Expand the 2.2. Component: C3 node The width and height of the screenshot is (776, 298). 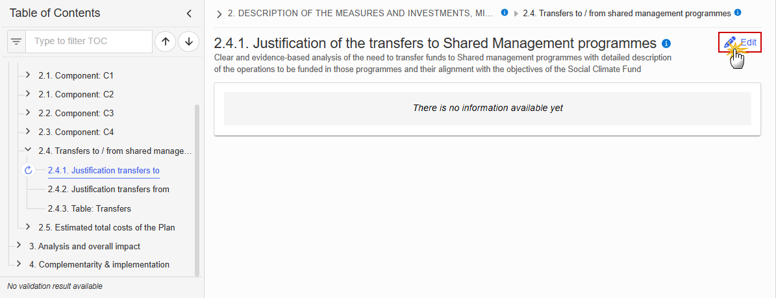pyautogui.click(x=28, y=113)
